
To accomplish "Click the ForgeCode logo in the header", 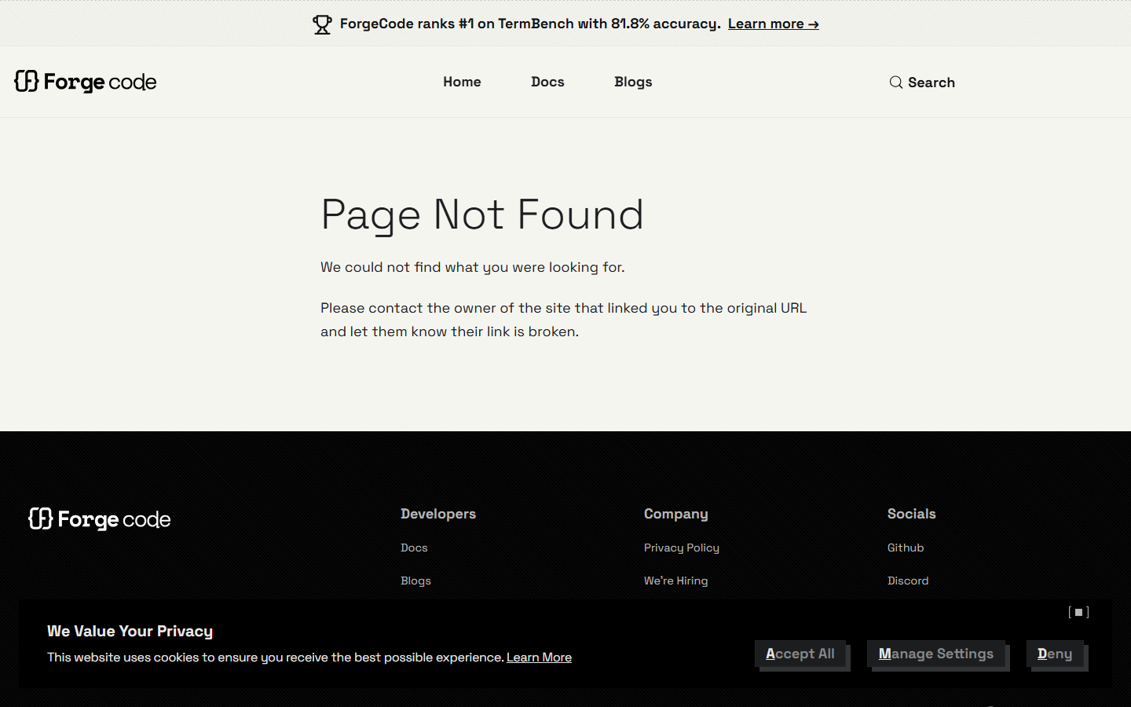I will click(x=85, y=82).
